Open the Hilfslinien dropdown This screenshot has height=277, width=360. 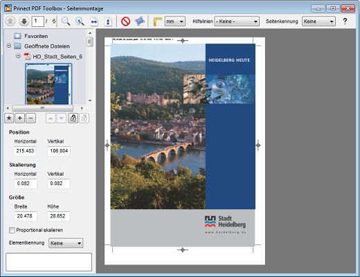(237, 21)
